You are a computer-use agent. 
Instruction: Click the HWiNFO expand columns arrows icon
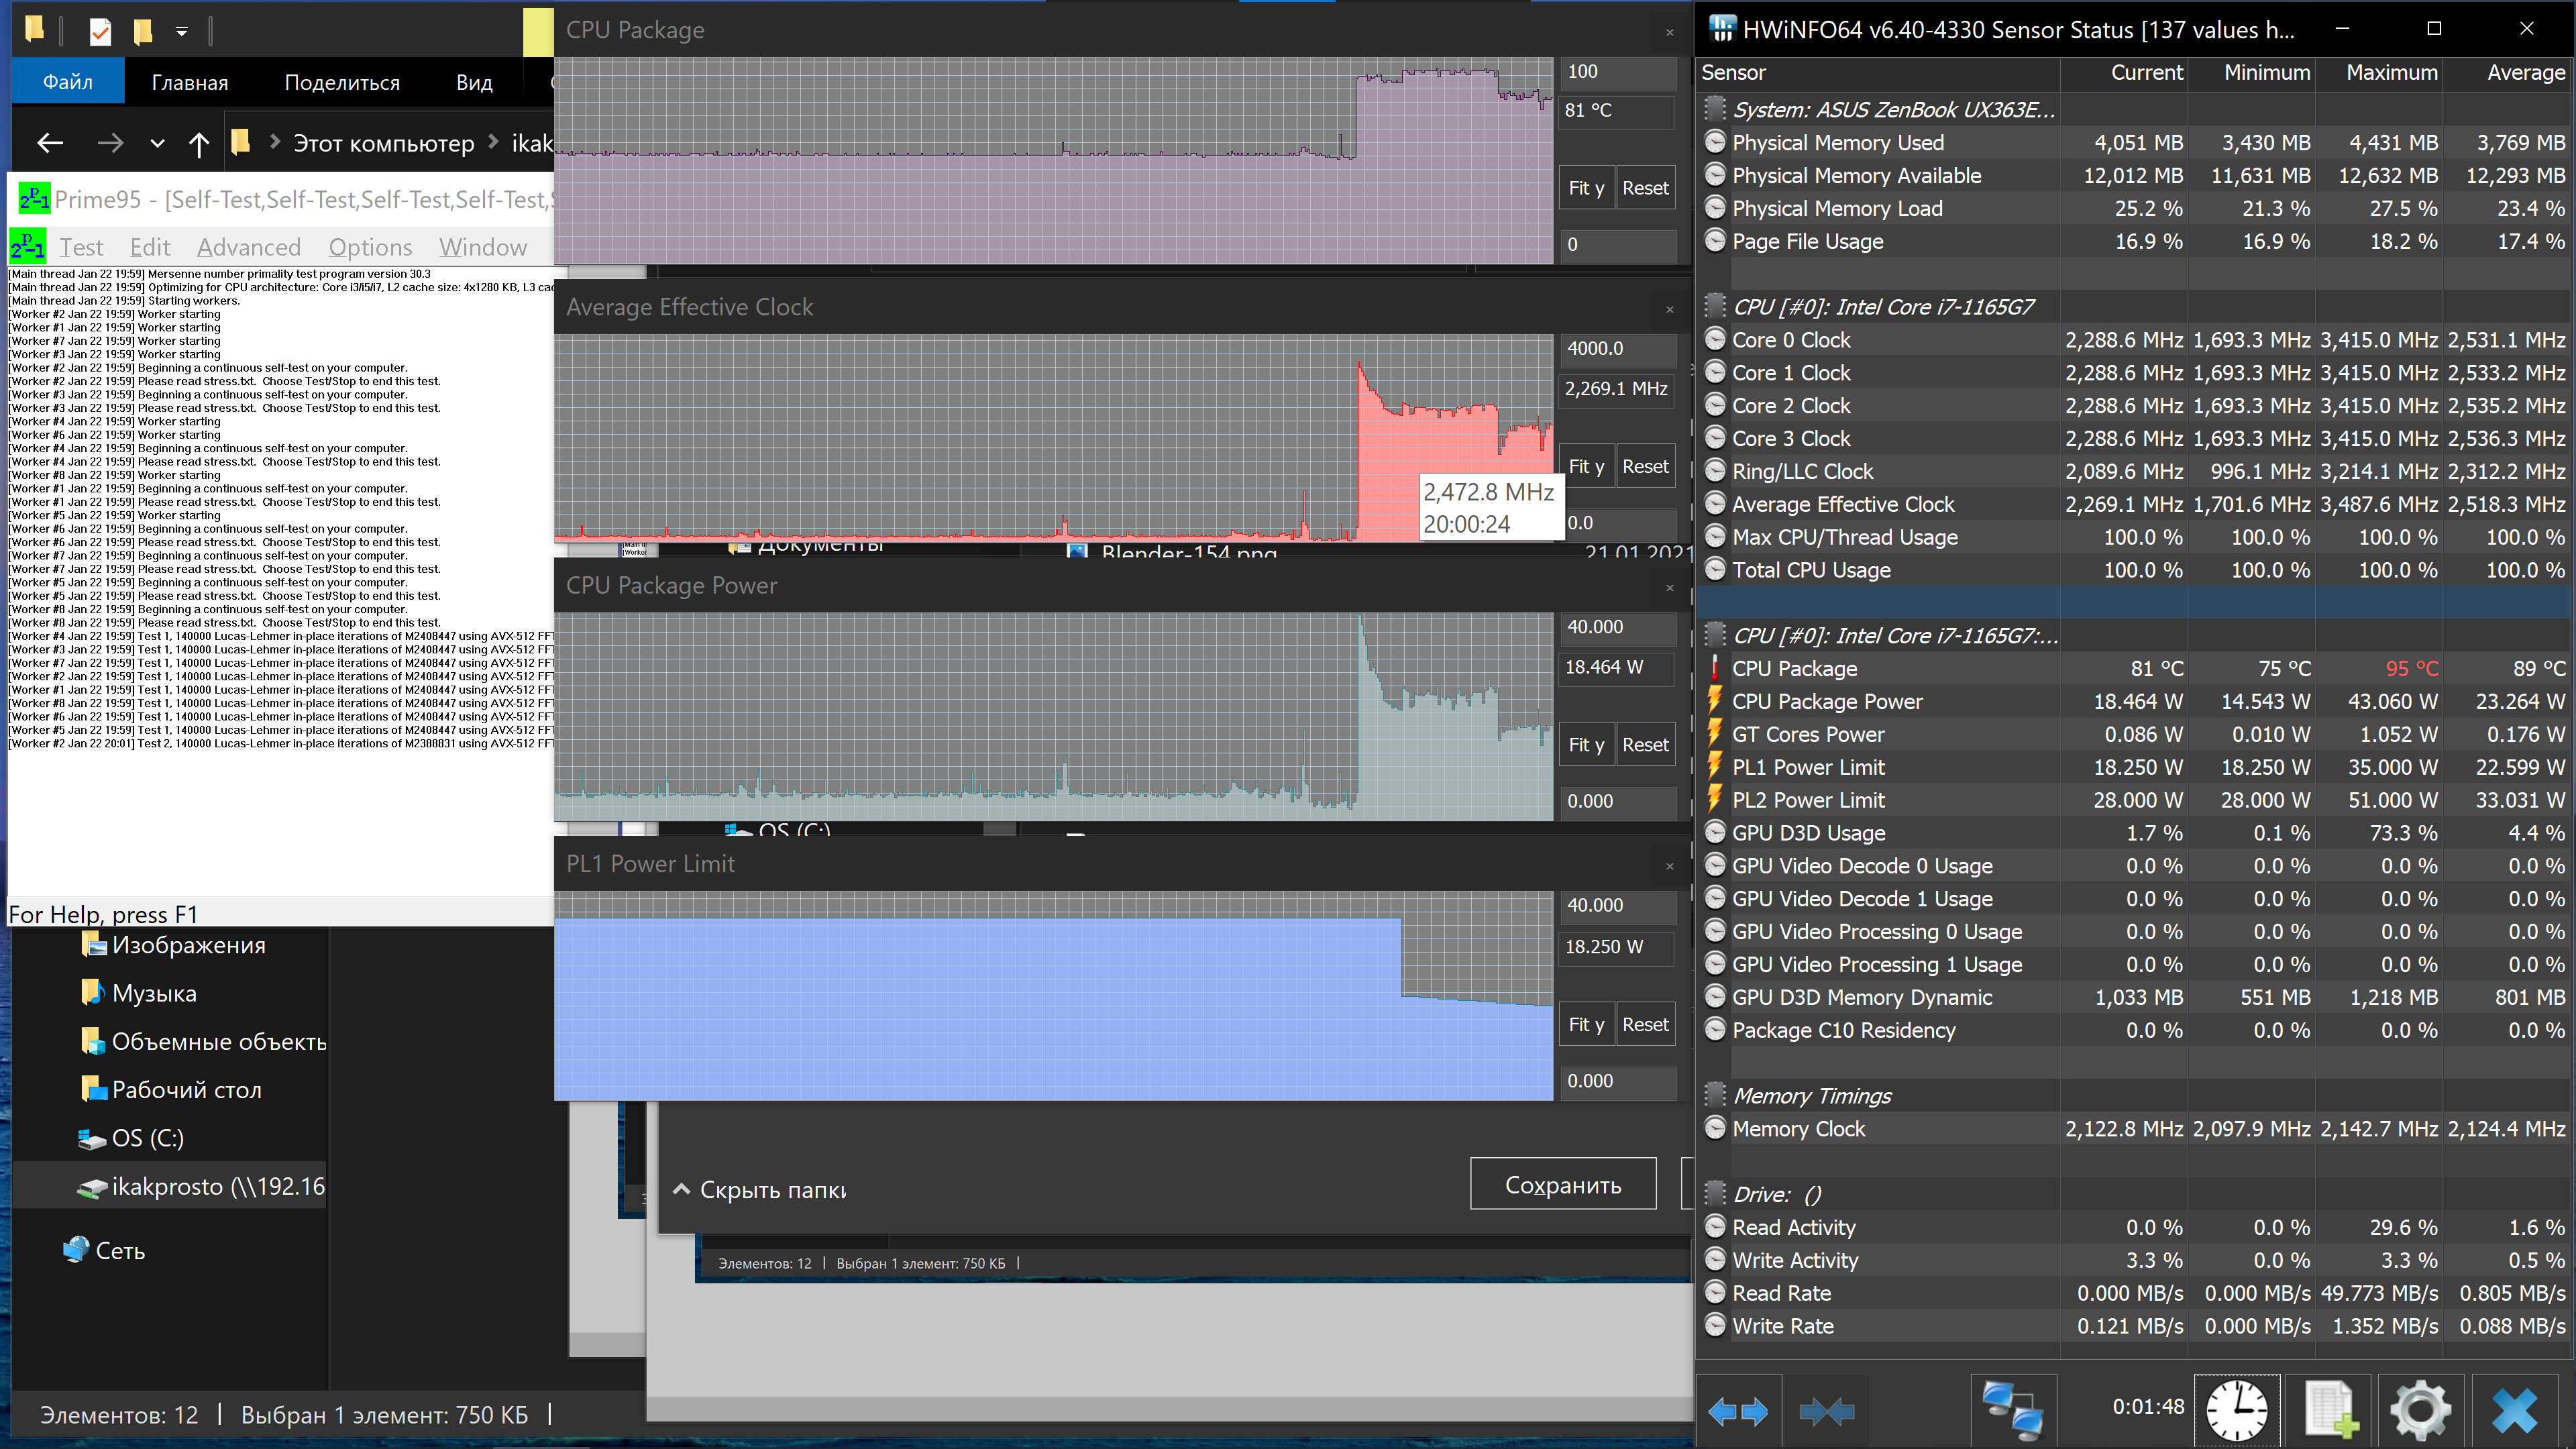pyautogui.click(x=1737, y=1411)
